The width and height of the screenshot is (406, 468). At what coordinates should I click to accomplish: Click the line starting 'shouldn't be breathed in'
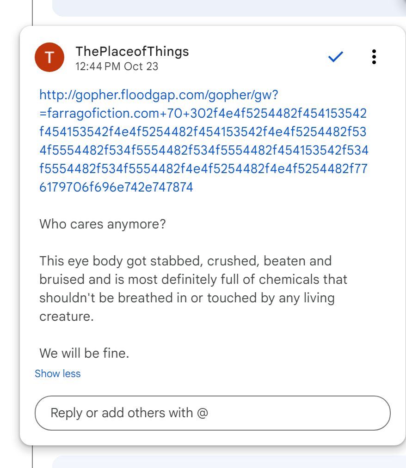(x=187, y=298)
